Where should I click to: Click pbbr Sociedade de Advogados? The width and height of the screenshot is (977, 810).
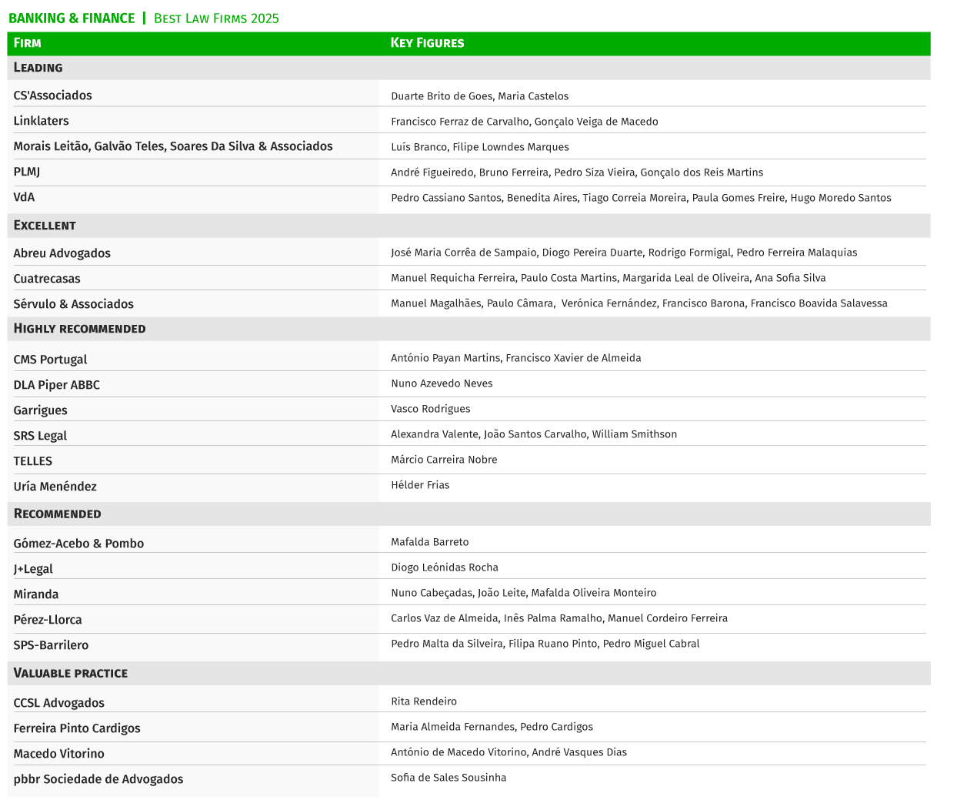[98, 779]
